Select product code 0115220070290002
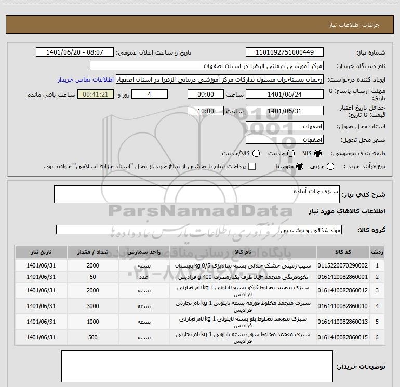Viewport: 400px width, 387px height. (x=343, y=265)
